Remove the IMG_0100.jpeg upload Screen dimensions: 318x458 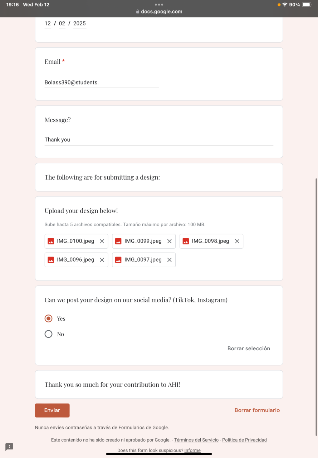point(102,241)
